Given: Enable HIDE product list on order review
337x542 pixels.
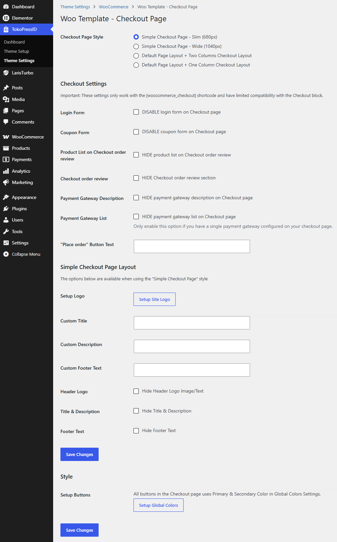Looking at the screenshot, I should (x=136, y=155).
